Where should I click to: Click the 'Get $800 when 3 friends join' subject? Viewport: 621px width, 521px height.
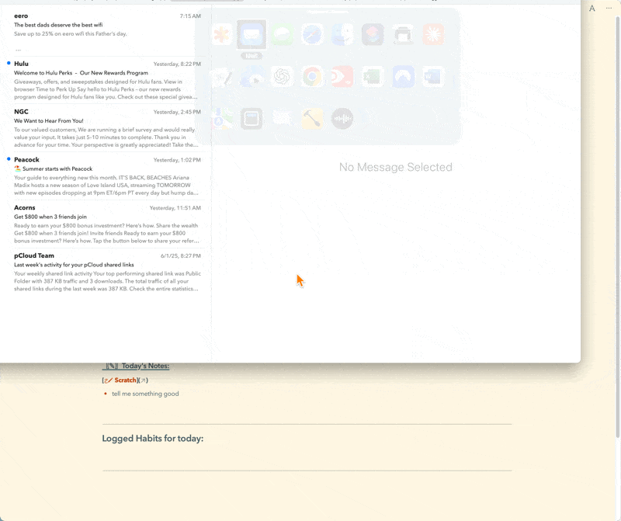point(50,217)
